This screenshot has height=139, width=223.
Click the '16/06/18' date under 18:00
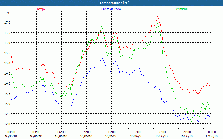point(161,136)
